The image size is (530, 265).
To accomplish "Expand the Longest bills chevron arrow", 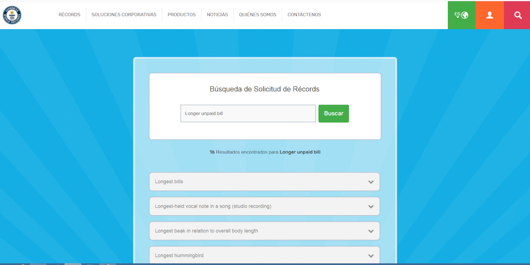I will 371,182.
